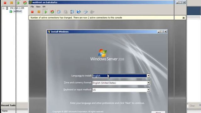Image resolution: width=201 pixels, height=113 pixels.
Task: Click the Revert to snapshot icon in console
Action: pos(66,12)
